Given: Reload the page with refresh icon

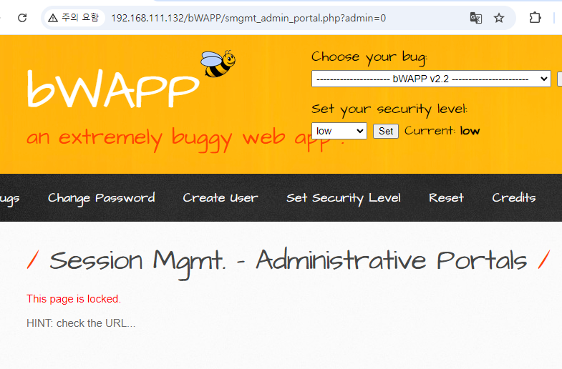Looking at the screenshot, I should click(22, 18).
